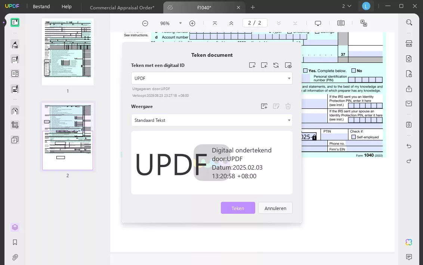The width and height of the screenshot is (423, 265).
Task: Import a digital ID
Action: [x=264, y=65]
